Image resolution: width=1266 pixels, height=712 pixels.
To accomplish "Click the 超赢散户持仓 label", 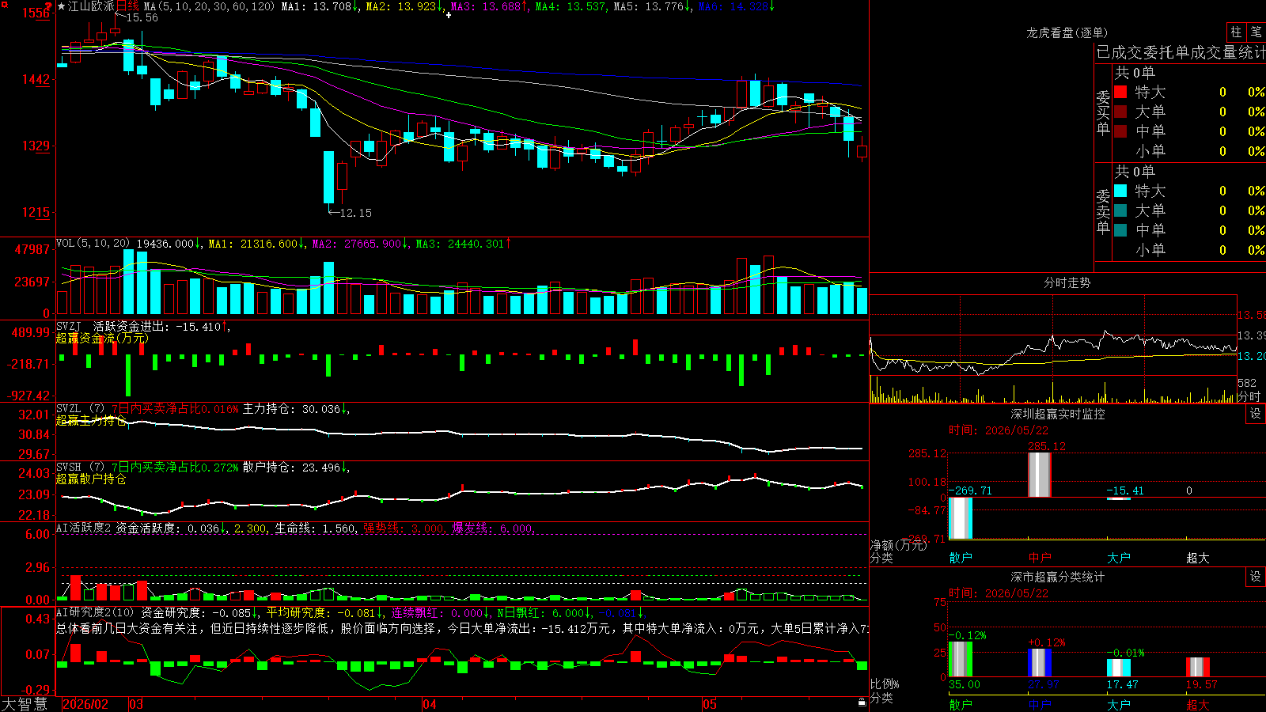I will point(91,479).
